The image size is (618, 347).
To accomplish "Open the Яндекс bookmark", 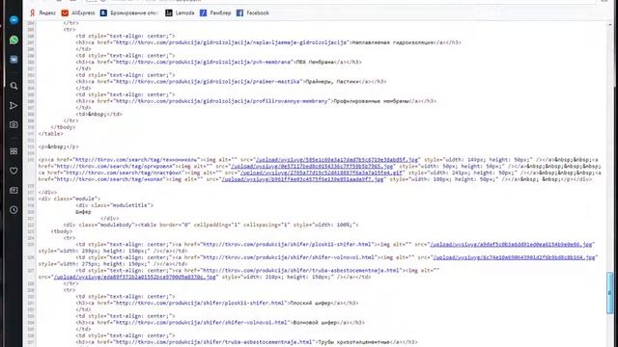I will pos(42,13).
